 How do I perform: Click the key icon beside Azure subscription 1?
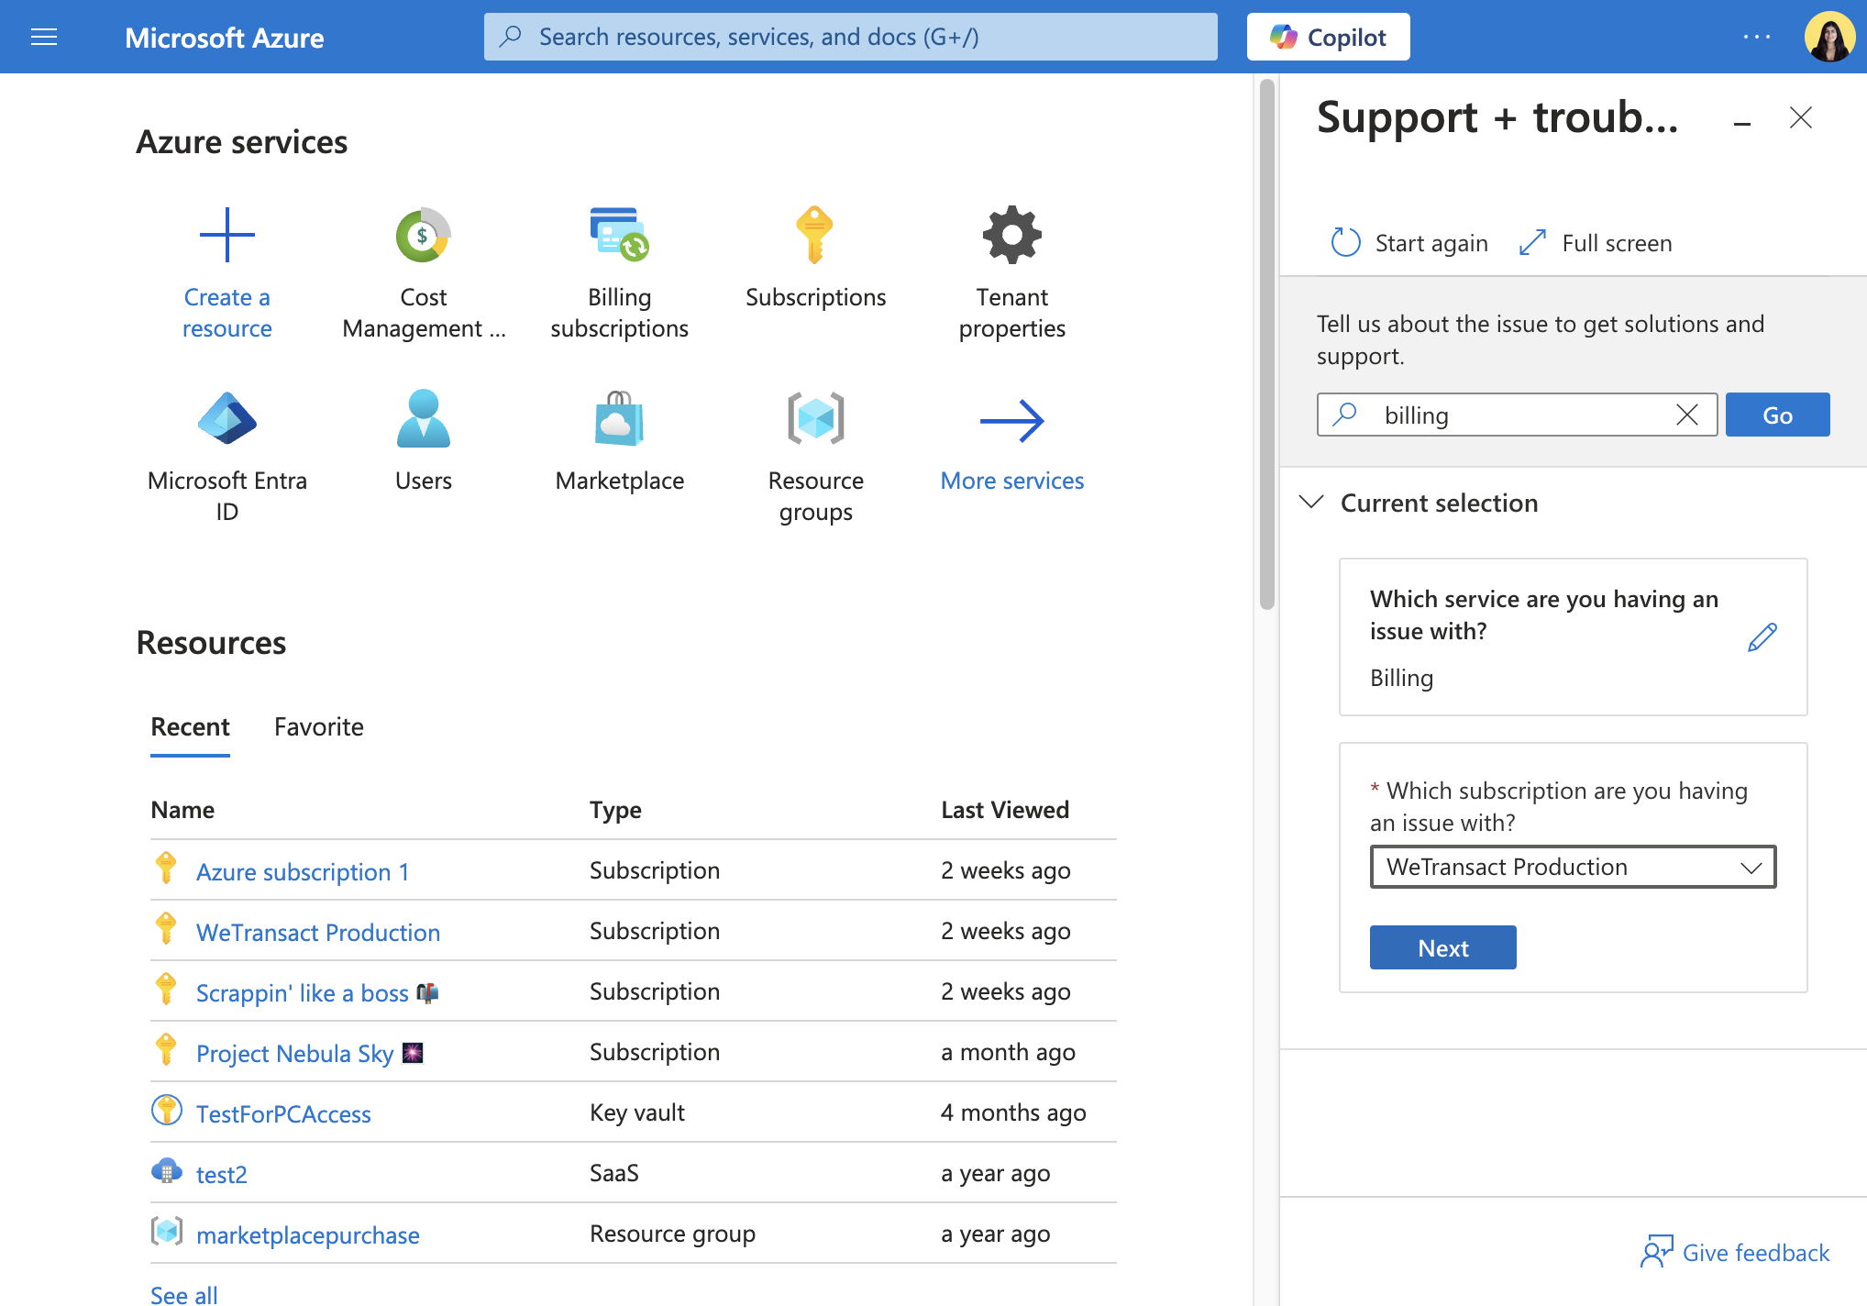coord(166,868)
